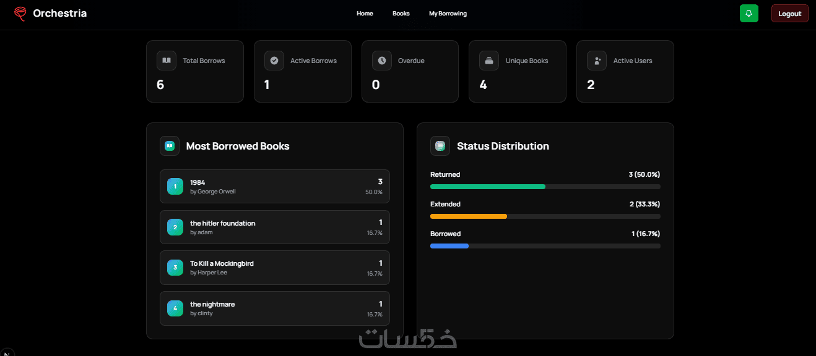Viewport: 816px width, 356px height.
Task: Click the Most Borrowed Books header icon
Action: point(170,146)
